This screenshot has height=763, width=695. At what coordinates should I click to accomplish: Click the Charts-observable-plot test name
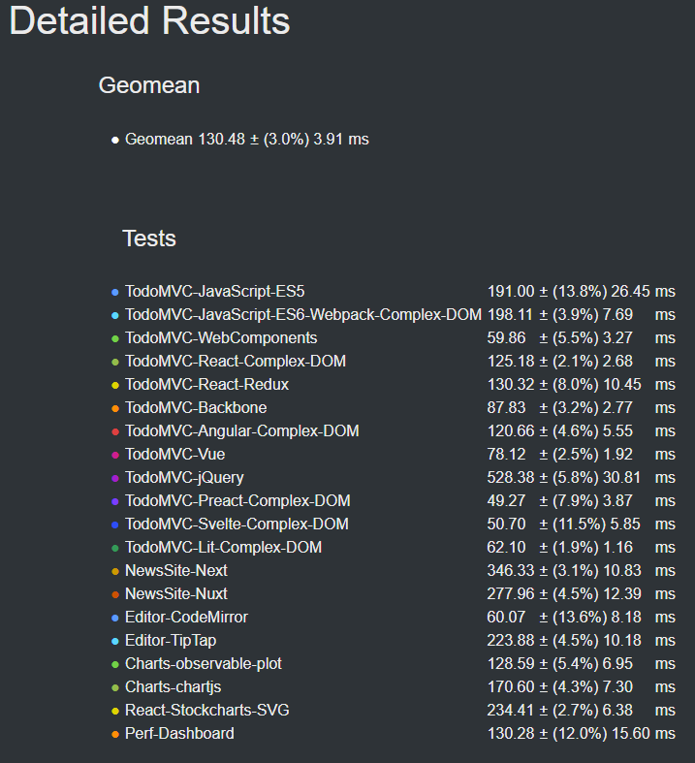point(204,664)
